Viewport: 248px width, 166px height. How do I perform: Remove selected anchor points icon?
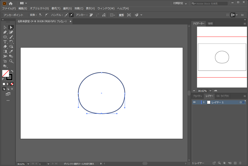coord(91,15)
